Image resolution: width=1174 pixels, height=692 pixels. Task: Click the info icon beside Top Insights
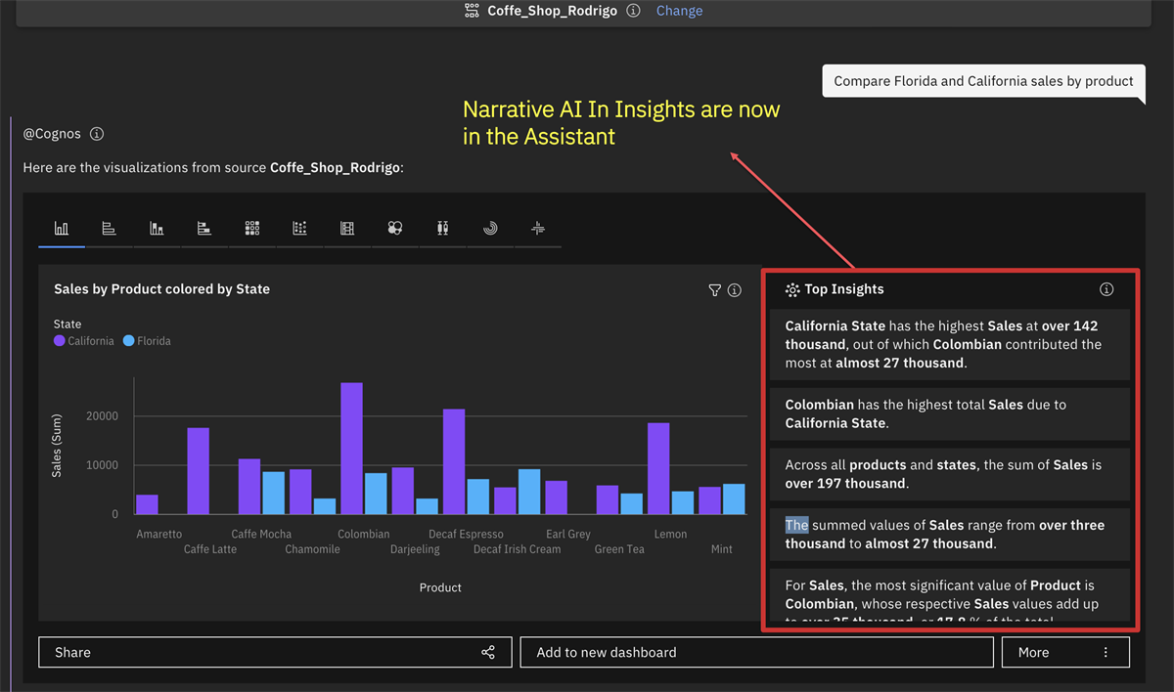(x=1106, y=288)
